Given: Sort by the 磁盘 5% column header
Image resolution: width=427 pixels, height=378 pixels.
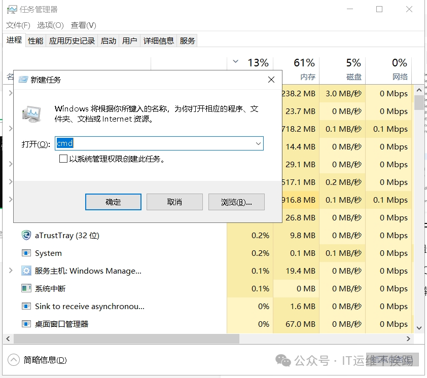Looking at the screenshot, I should click(x=342, y=70).
